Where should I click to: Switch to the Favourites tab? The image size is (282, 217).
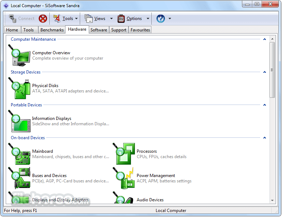point(140,30)
